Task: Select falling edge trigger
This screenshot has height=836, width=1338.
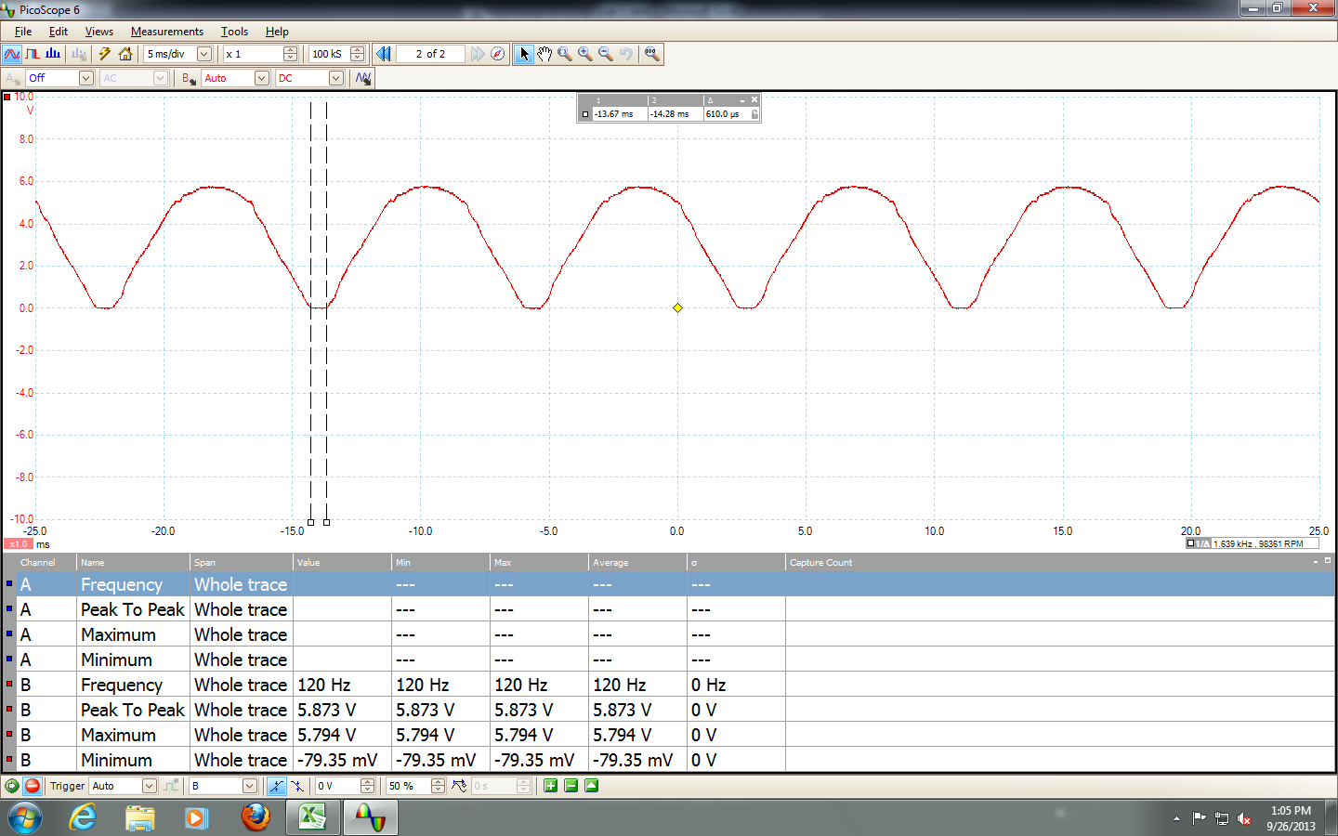Action: pyautogui.click(x=297, y=786)
